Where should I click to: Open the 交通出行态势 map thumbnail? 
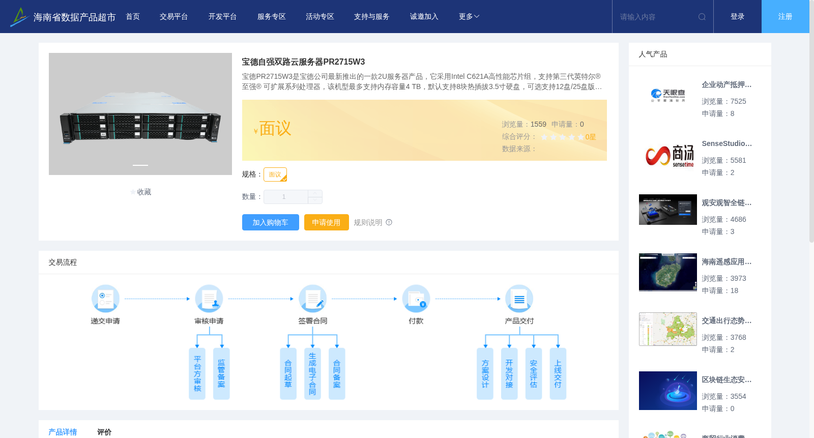[x=668, y=329]
